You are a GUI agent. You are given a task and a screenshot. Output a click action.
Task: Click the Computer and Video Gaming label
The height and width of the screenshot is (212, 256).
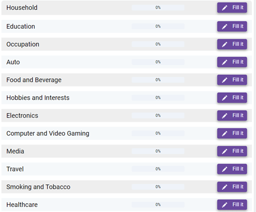[48, 134]
